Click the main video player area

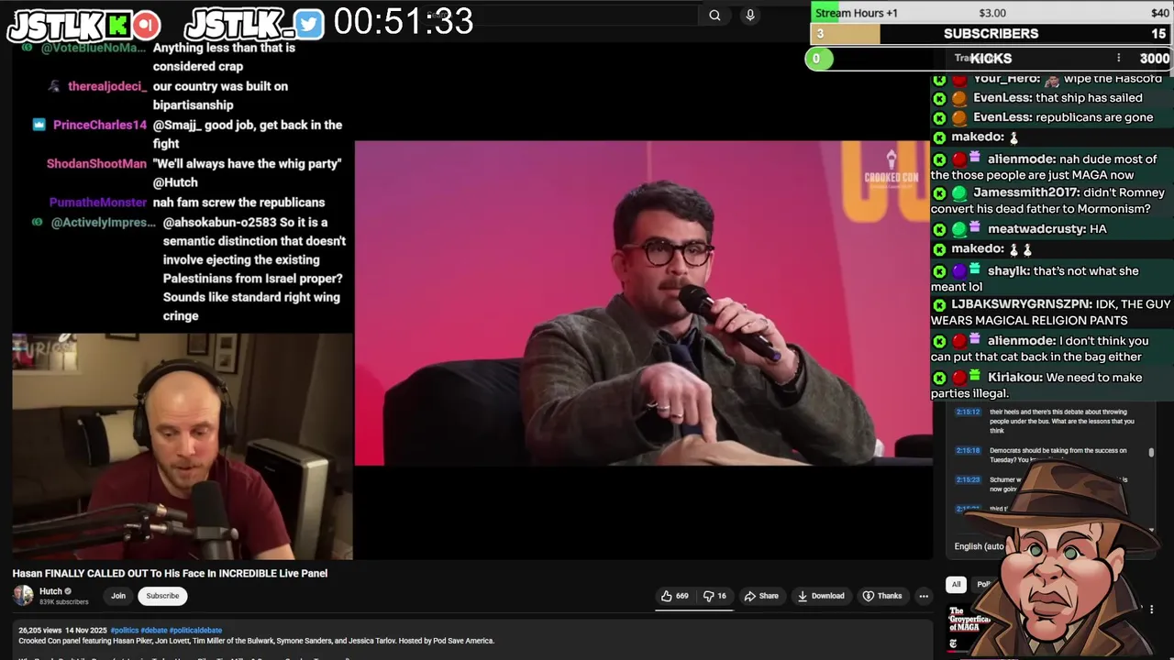[643, 303]
